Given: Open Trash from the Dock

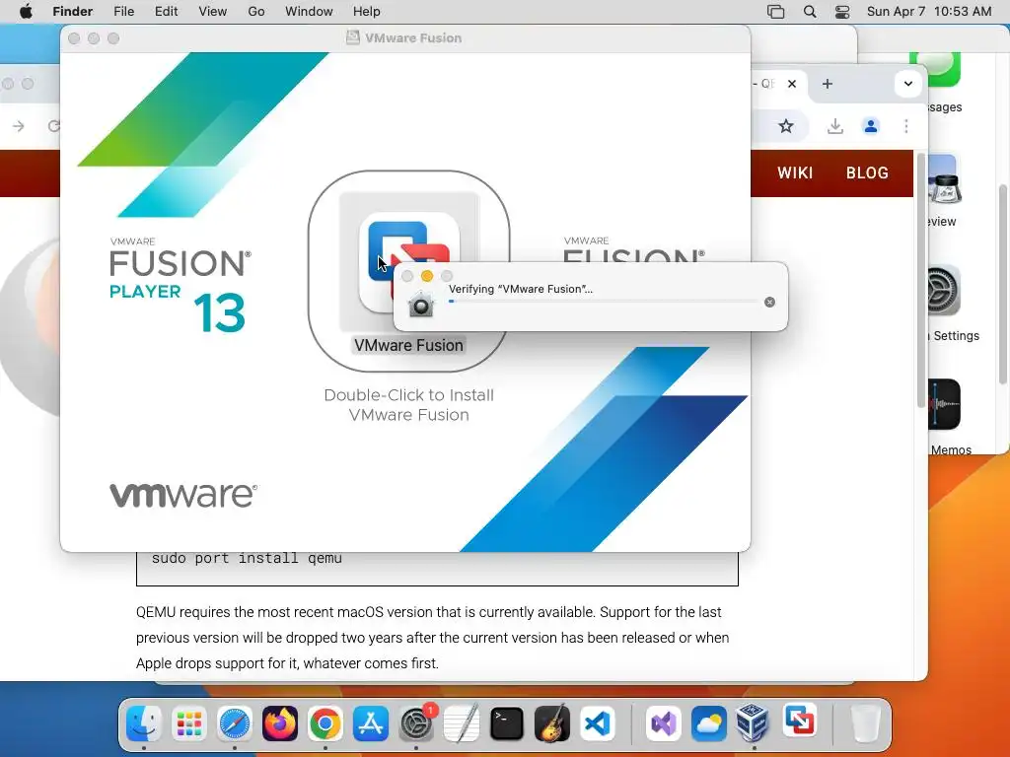Looking at the screenshot, I should [x=865, y=723].
